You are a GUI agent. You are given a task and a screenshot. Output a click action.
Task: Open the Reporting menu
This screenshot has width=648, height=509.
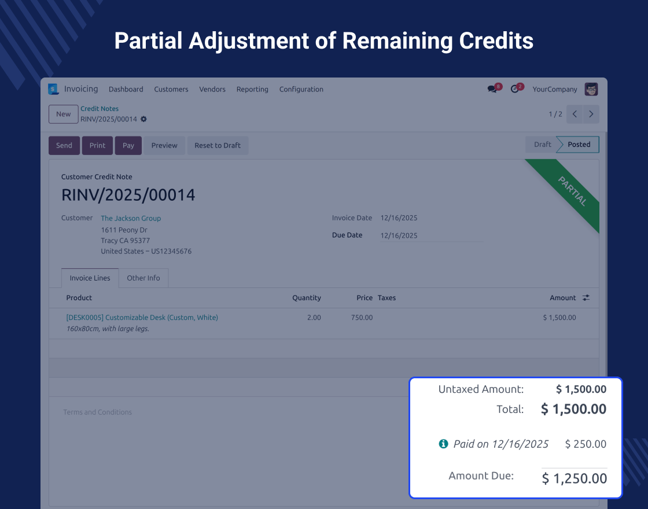coord(252,89)
